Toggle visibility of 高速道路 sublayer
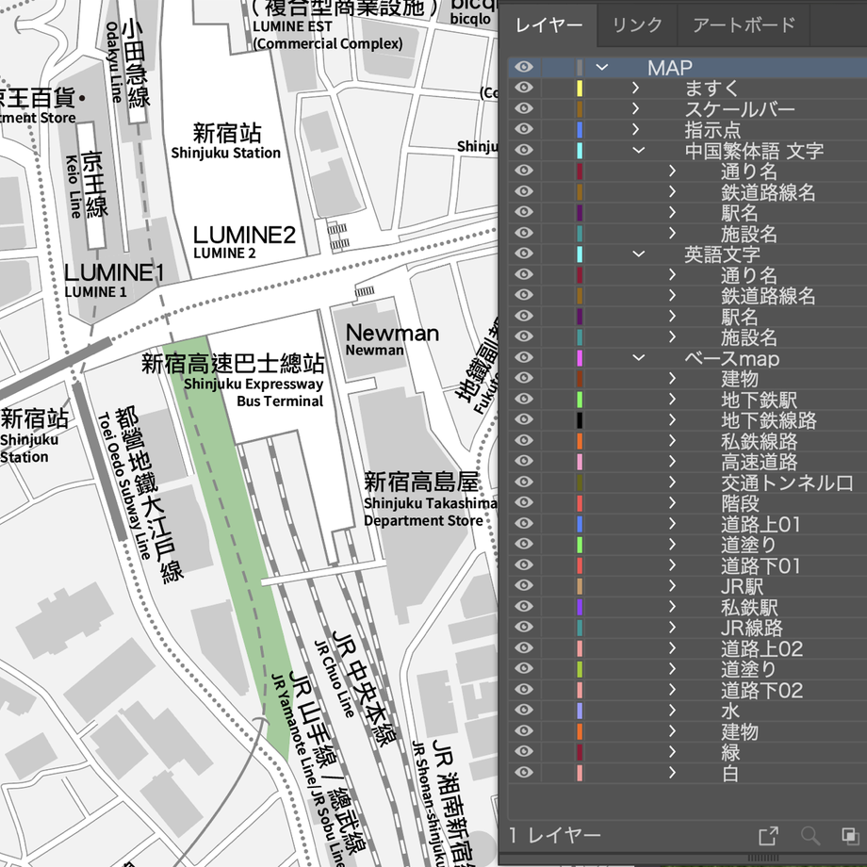Screen dimensions: 867x867 tap(524, 461)
